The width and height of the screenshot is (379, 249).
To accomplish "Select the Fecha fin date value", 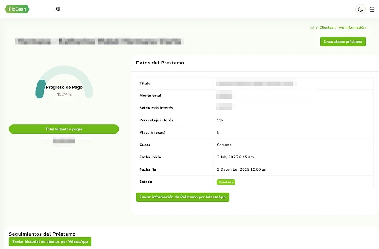I will 242,169.
